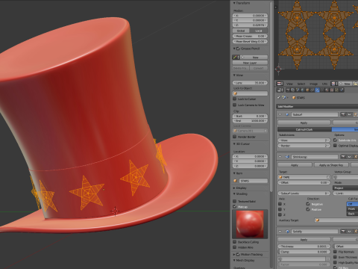Select the Object Data properties tab icon
The image size is (358, 269).
coord(322,90)
